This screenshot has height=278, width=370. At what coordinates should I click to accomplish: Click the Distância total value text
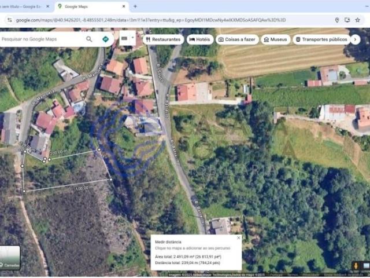click(x=187, y=263)
